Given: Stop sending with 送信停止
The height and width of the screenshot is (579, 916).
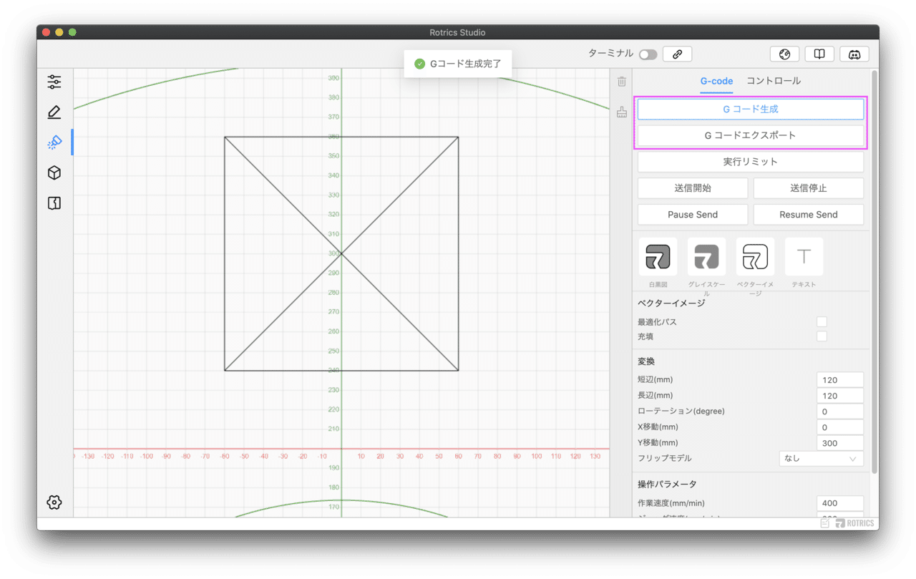Looking at the screenshot, I should pos(809,188).
